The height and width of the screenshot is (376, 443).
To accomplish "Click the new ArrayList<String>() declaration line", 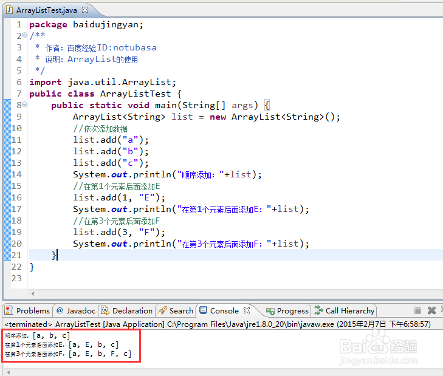I will [206, 117].
